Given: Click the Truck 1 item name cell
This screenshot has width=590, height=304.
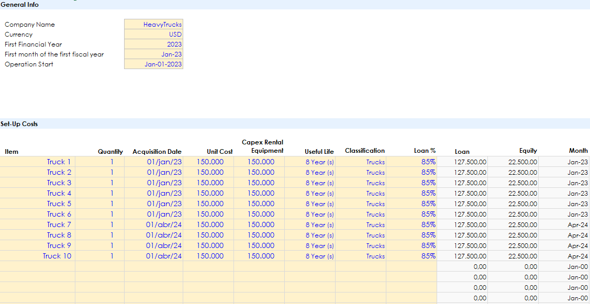Looking at the screenshot, I should tap(38, 162).
